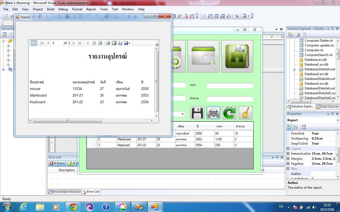Collapse Layout category in Properties
340x212 pixels.
(x=288, y=149)
